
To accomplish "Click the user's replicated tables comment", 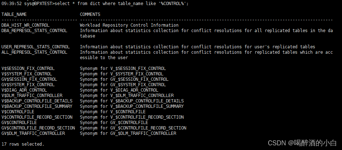I will [x=198, y=47].
